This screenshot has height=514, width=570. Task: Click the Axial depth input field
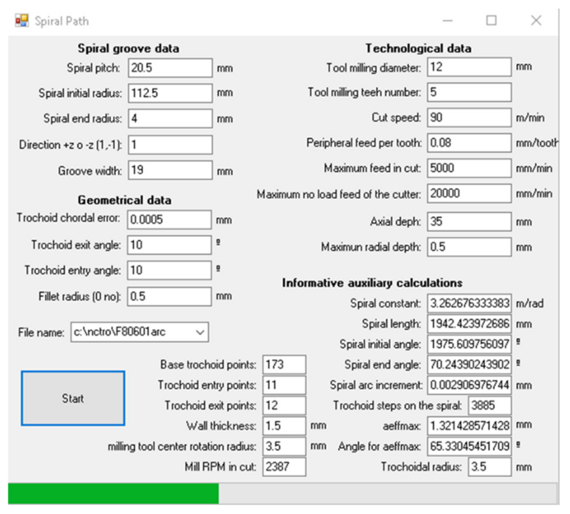(469, 222)
